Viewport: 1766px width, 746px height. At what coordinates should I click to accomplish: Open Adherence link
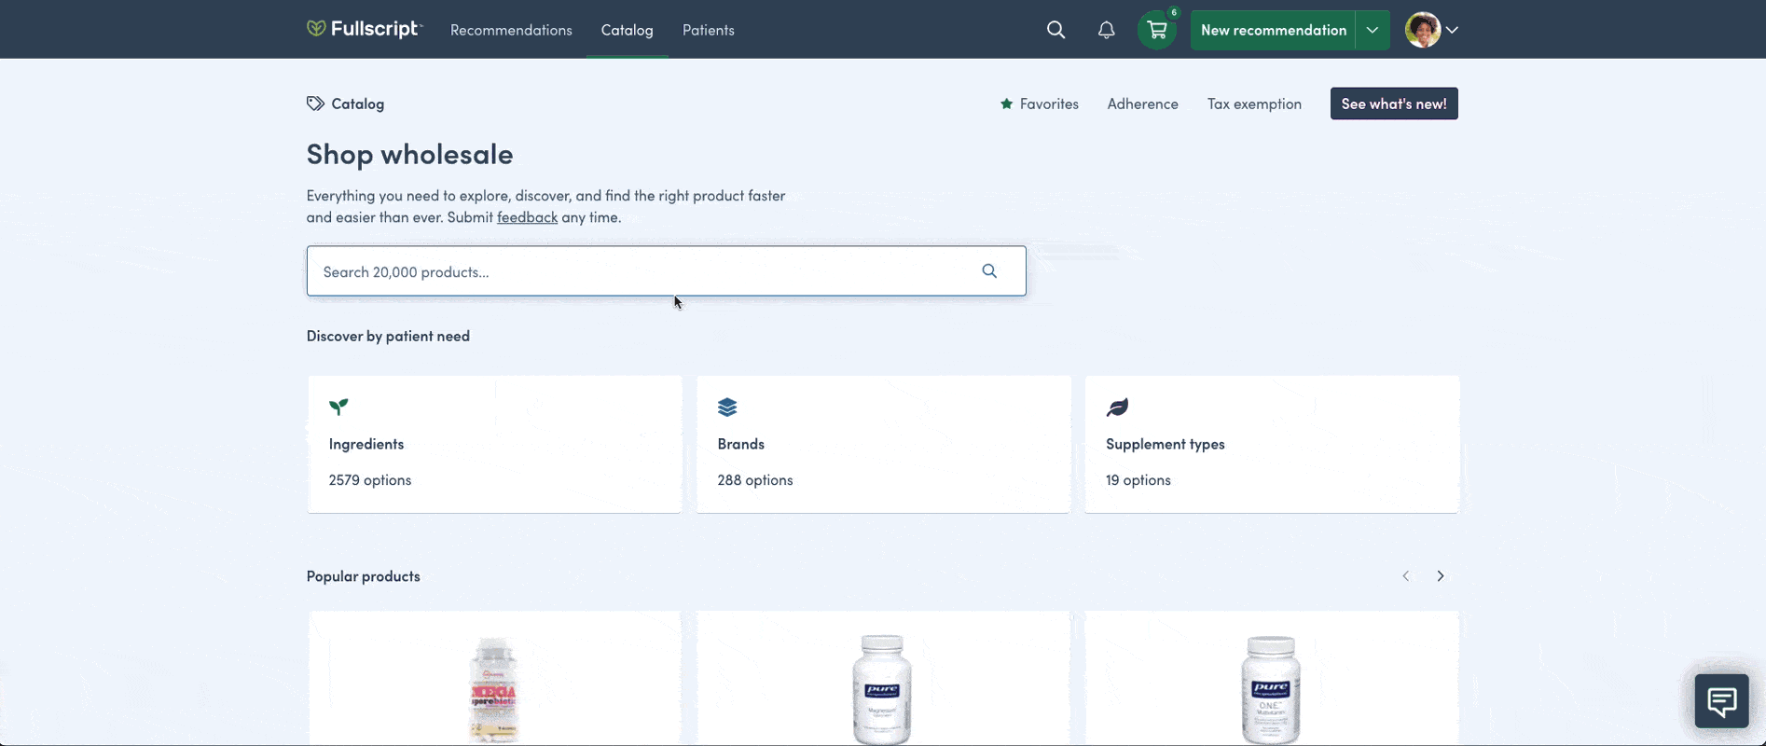point(1142,104)
